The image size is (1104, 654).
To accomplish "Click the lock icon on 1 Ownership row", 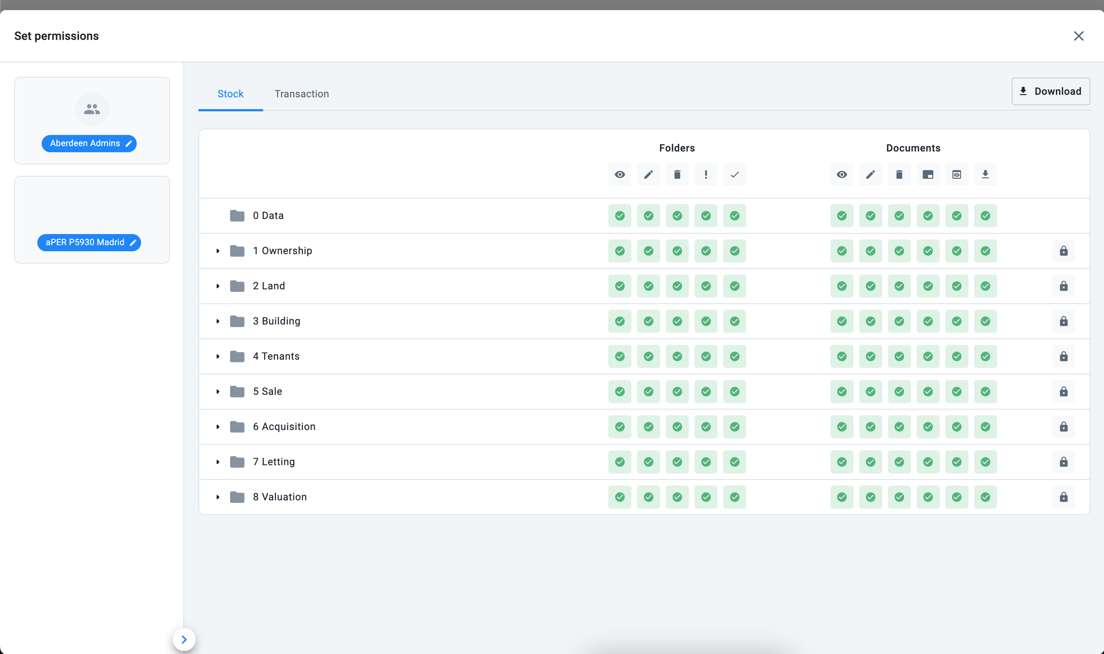I will 1063,251.
